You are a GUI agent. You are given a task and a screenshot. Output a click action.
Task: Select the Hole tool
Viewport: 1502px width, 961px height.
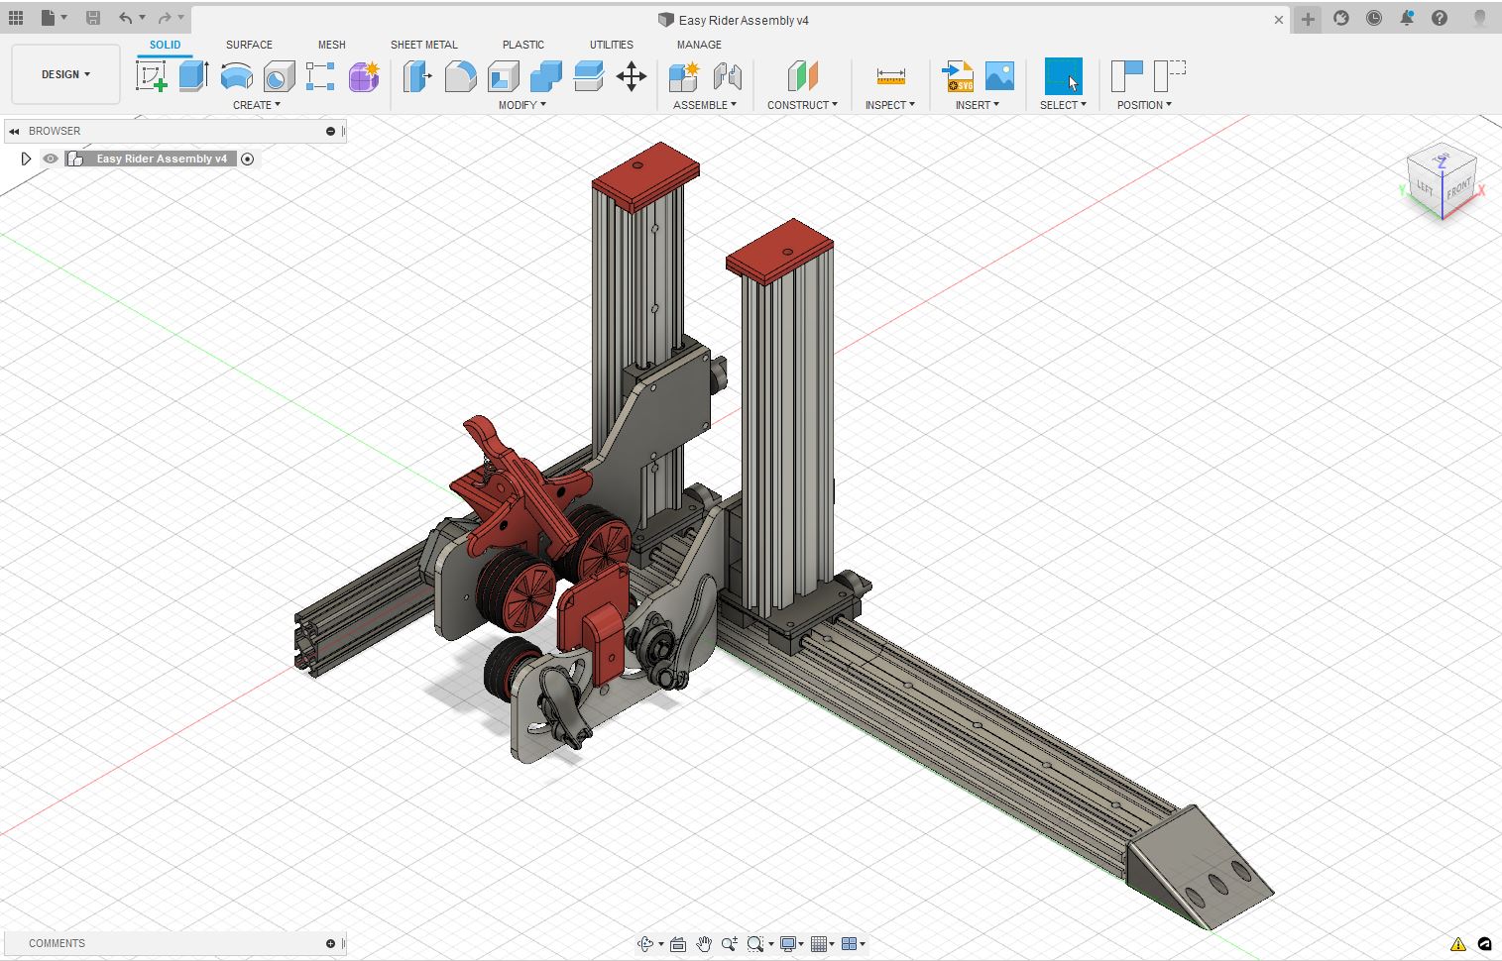tap(279, 76)
